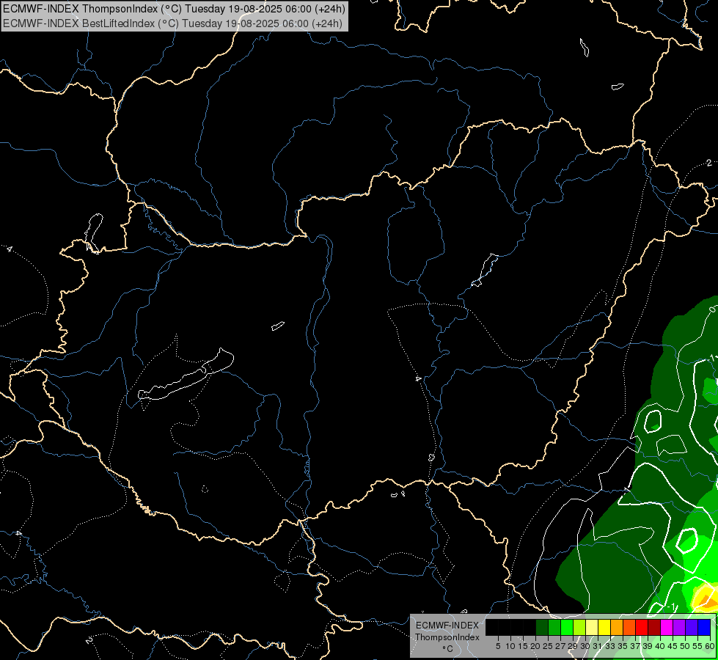Click the lime 29–30 legend swatch
Viewport: 718px width, 660px height.
click(x=579, y=627)
